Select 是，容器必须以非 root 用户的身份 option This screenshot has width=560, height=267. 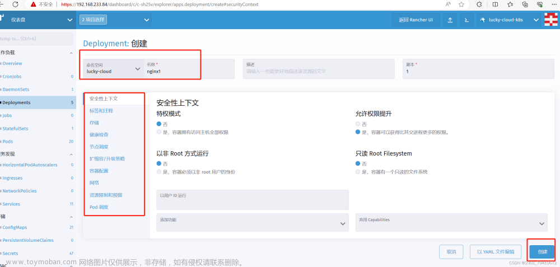tap(159, 172)
